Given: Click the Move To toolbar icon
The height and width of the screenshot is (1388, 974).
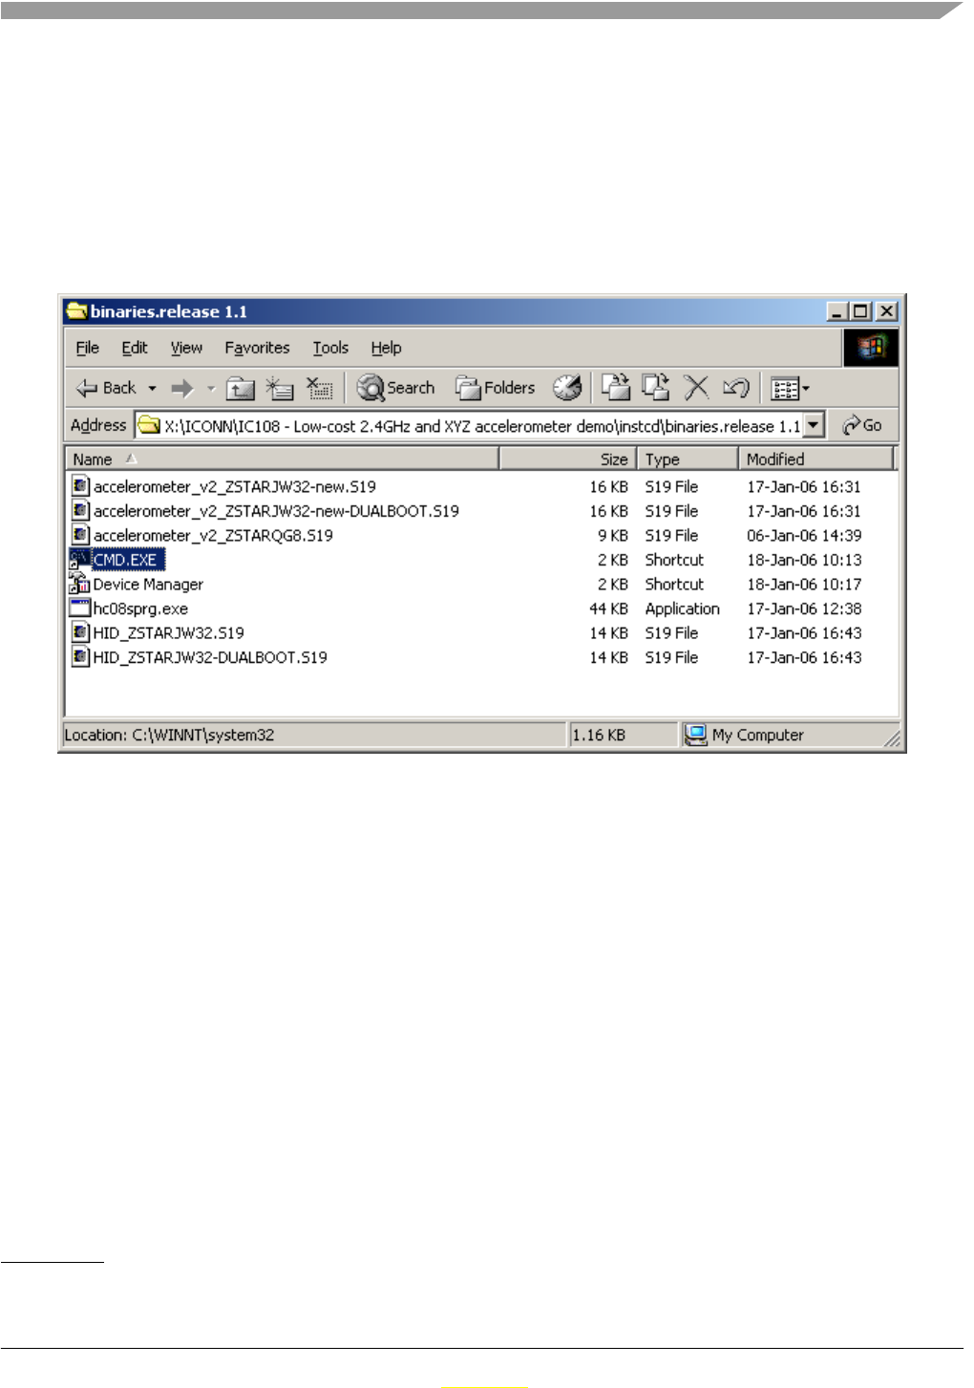Looking at the screenshot, I should (616, 388).
